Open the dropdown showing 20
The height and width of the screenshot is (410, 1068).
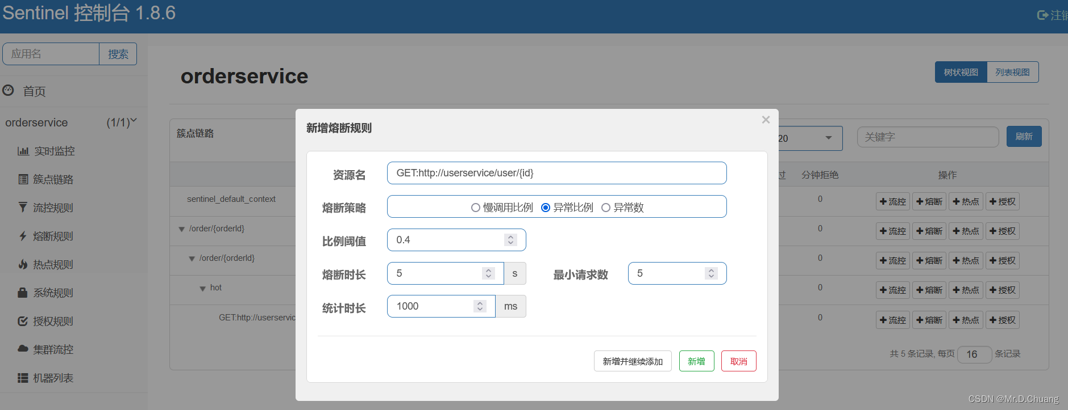[809, 138]
